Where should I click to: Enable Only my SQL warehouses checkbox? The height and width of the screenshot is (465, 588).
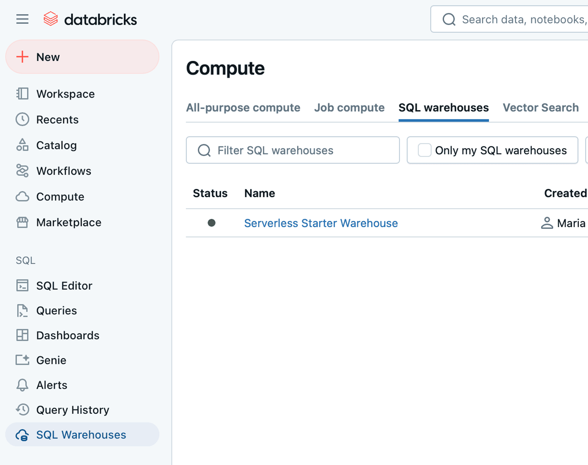coord(424,150)
